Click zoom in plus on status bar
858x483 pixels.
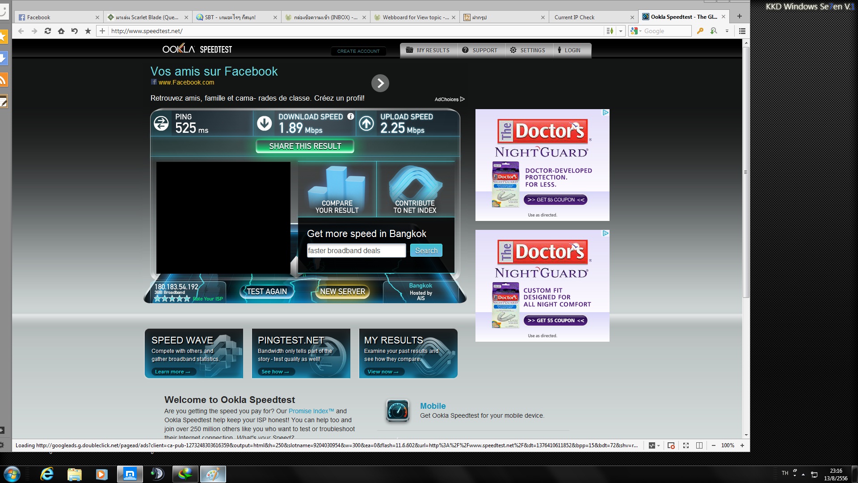pos(742,445)
